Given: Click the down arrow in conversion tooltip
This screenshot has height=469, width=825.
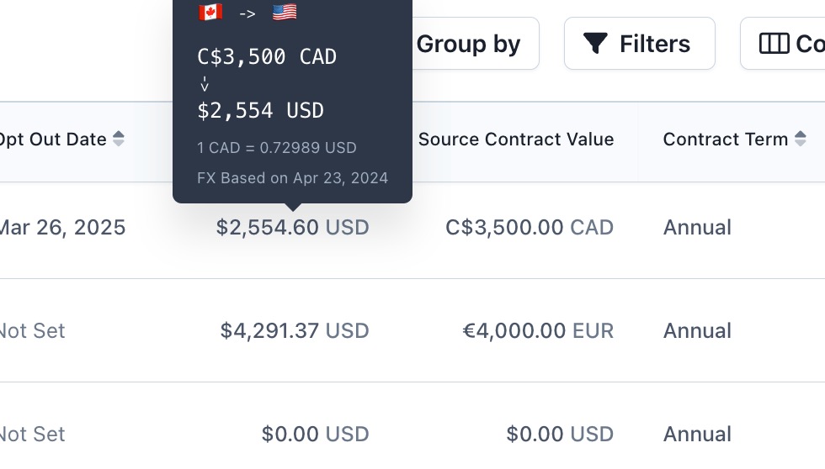Looking at the screenshot, I should 205,84.
